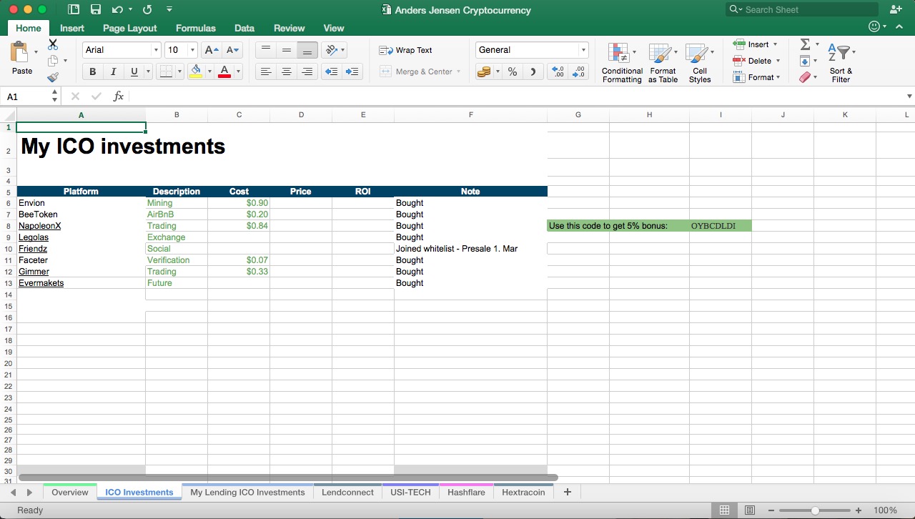This screenshot has height=519, width=915.
Task: Click the Redo arrow icon
Action: (x=147, y=10)
